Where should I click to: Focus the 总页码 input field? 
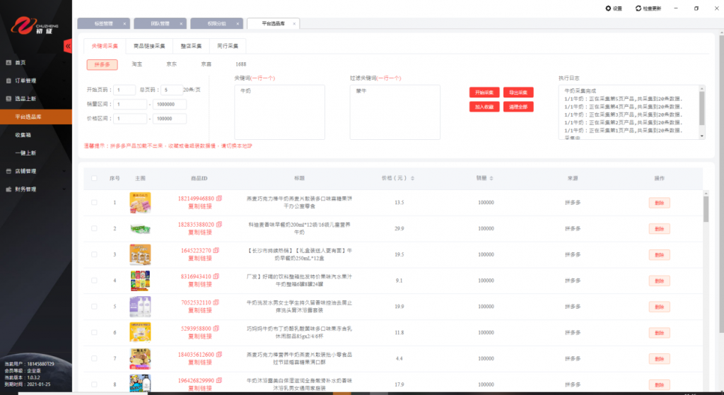(172, 90)
